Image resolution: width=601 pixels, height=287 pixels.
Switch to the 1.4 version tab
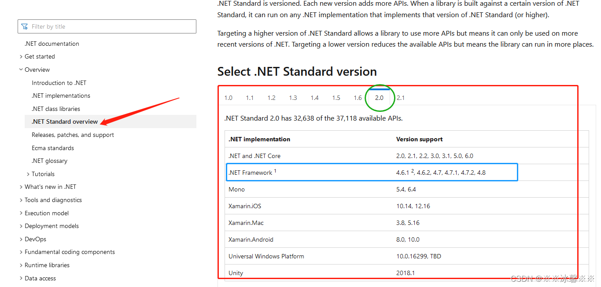click(314, 98)
